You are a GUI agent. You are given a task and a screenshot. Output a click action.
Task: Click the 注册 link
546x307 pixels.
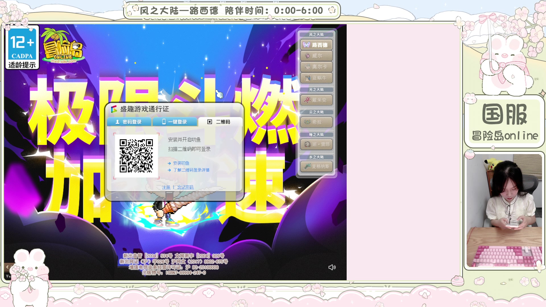166,187
